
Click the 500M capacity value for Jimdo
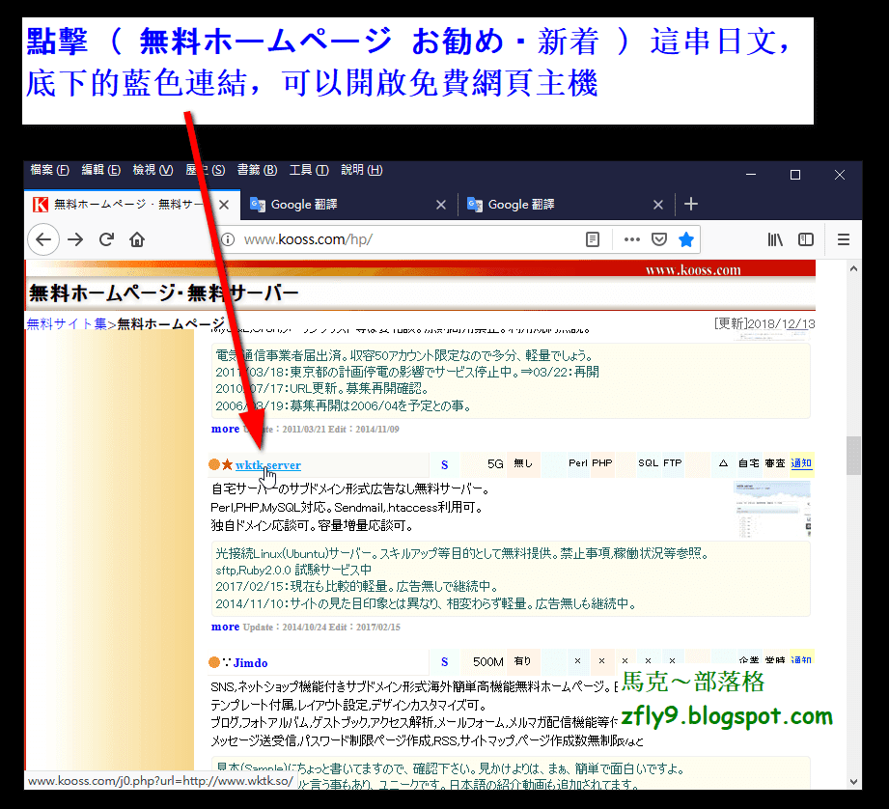(x=488, y=661)
